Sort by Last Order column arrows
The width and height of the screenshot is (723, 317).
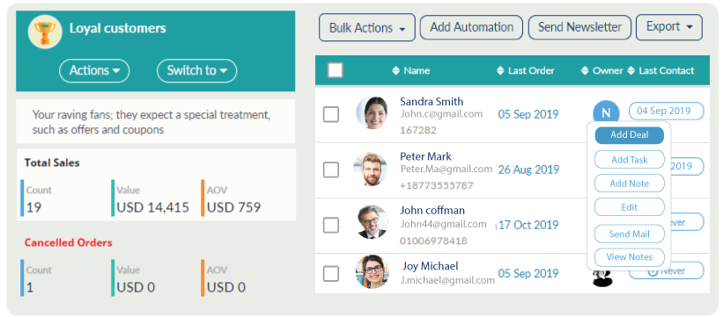pos(500,71)
